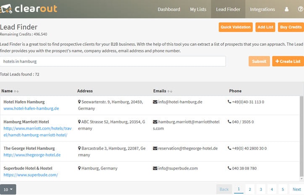Click the Buy Credits button
The width and height of the screenshot is (304, 195).
click(x=291, y=27)
